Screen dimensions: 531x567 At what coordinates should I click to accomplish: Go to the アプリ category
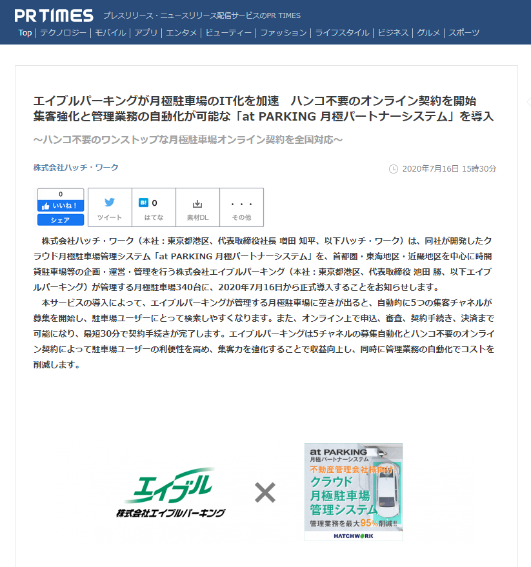tap(146, 33)
